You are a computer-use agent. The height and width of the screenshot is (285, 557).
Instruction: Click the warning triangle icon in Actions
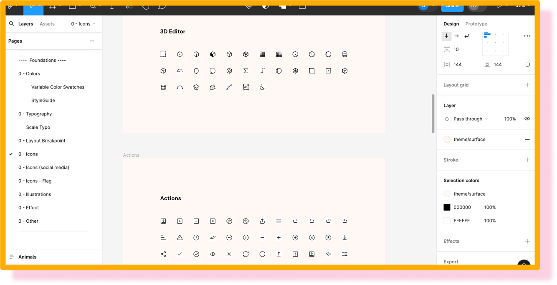pyautogui.click(x=180, y=238)
